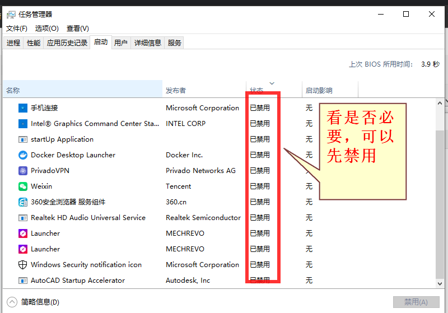Close the 任务管理器 window
Viewport: 448px width, 313px height.
[x=432, y=15]
